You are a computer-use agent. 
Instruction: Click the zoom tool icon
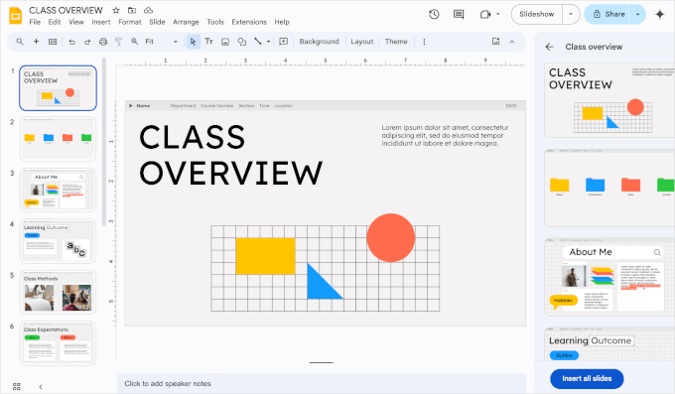(x=135, y=42)
